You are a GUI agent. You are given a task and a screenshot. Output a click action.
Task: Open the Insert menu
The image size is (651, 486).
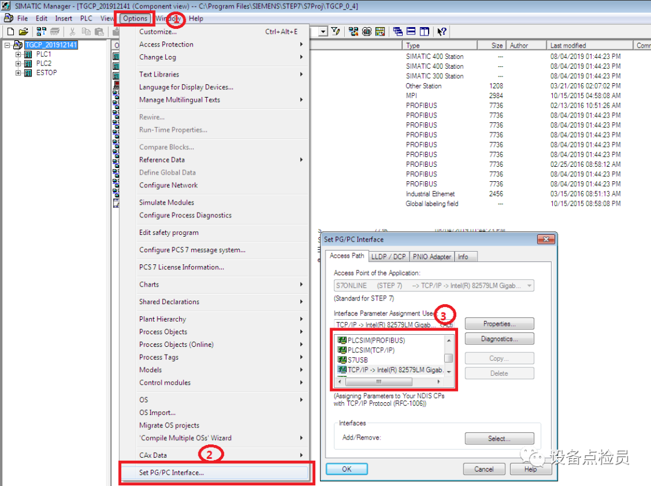[63, 18]
